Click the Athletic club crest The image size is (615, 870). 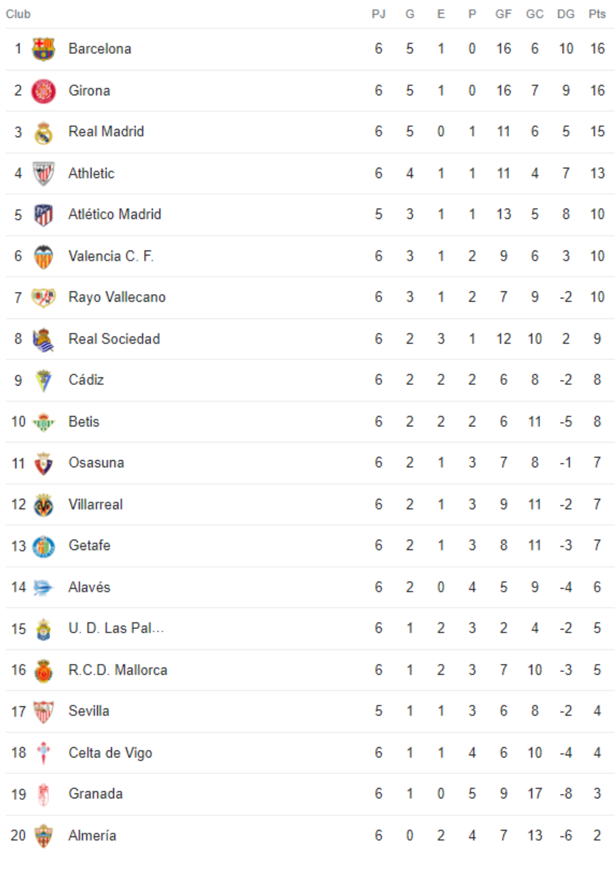43,174
